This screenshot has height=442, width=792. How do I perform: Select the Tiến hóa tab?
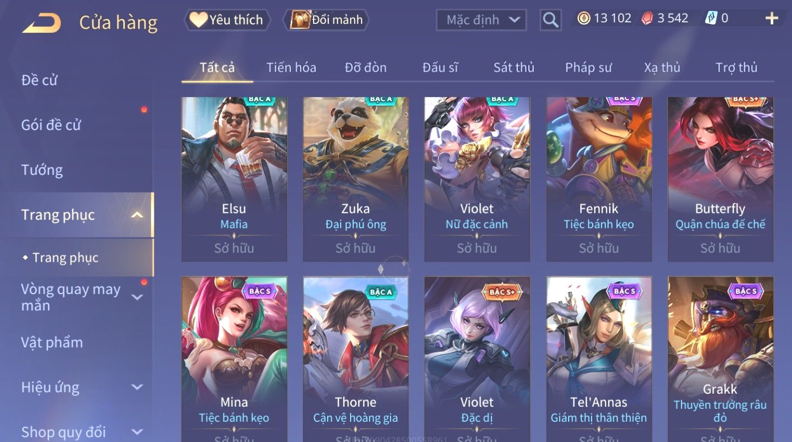point(291,67)
